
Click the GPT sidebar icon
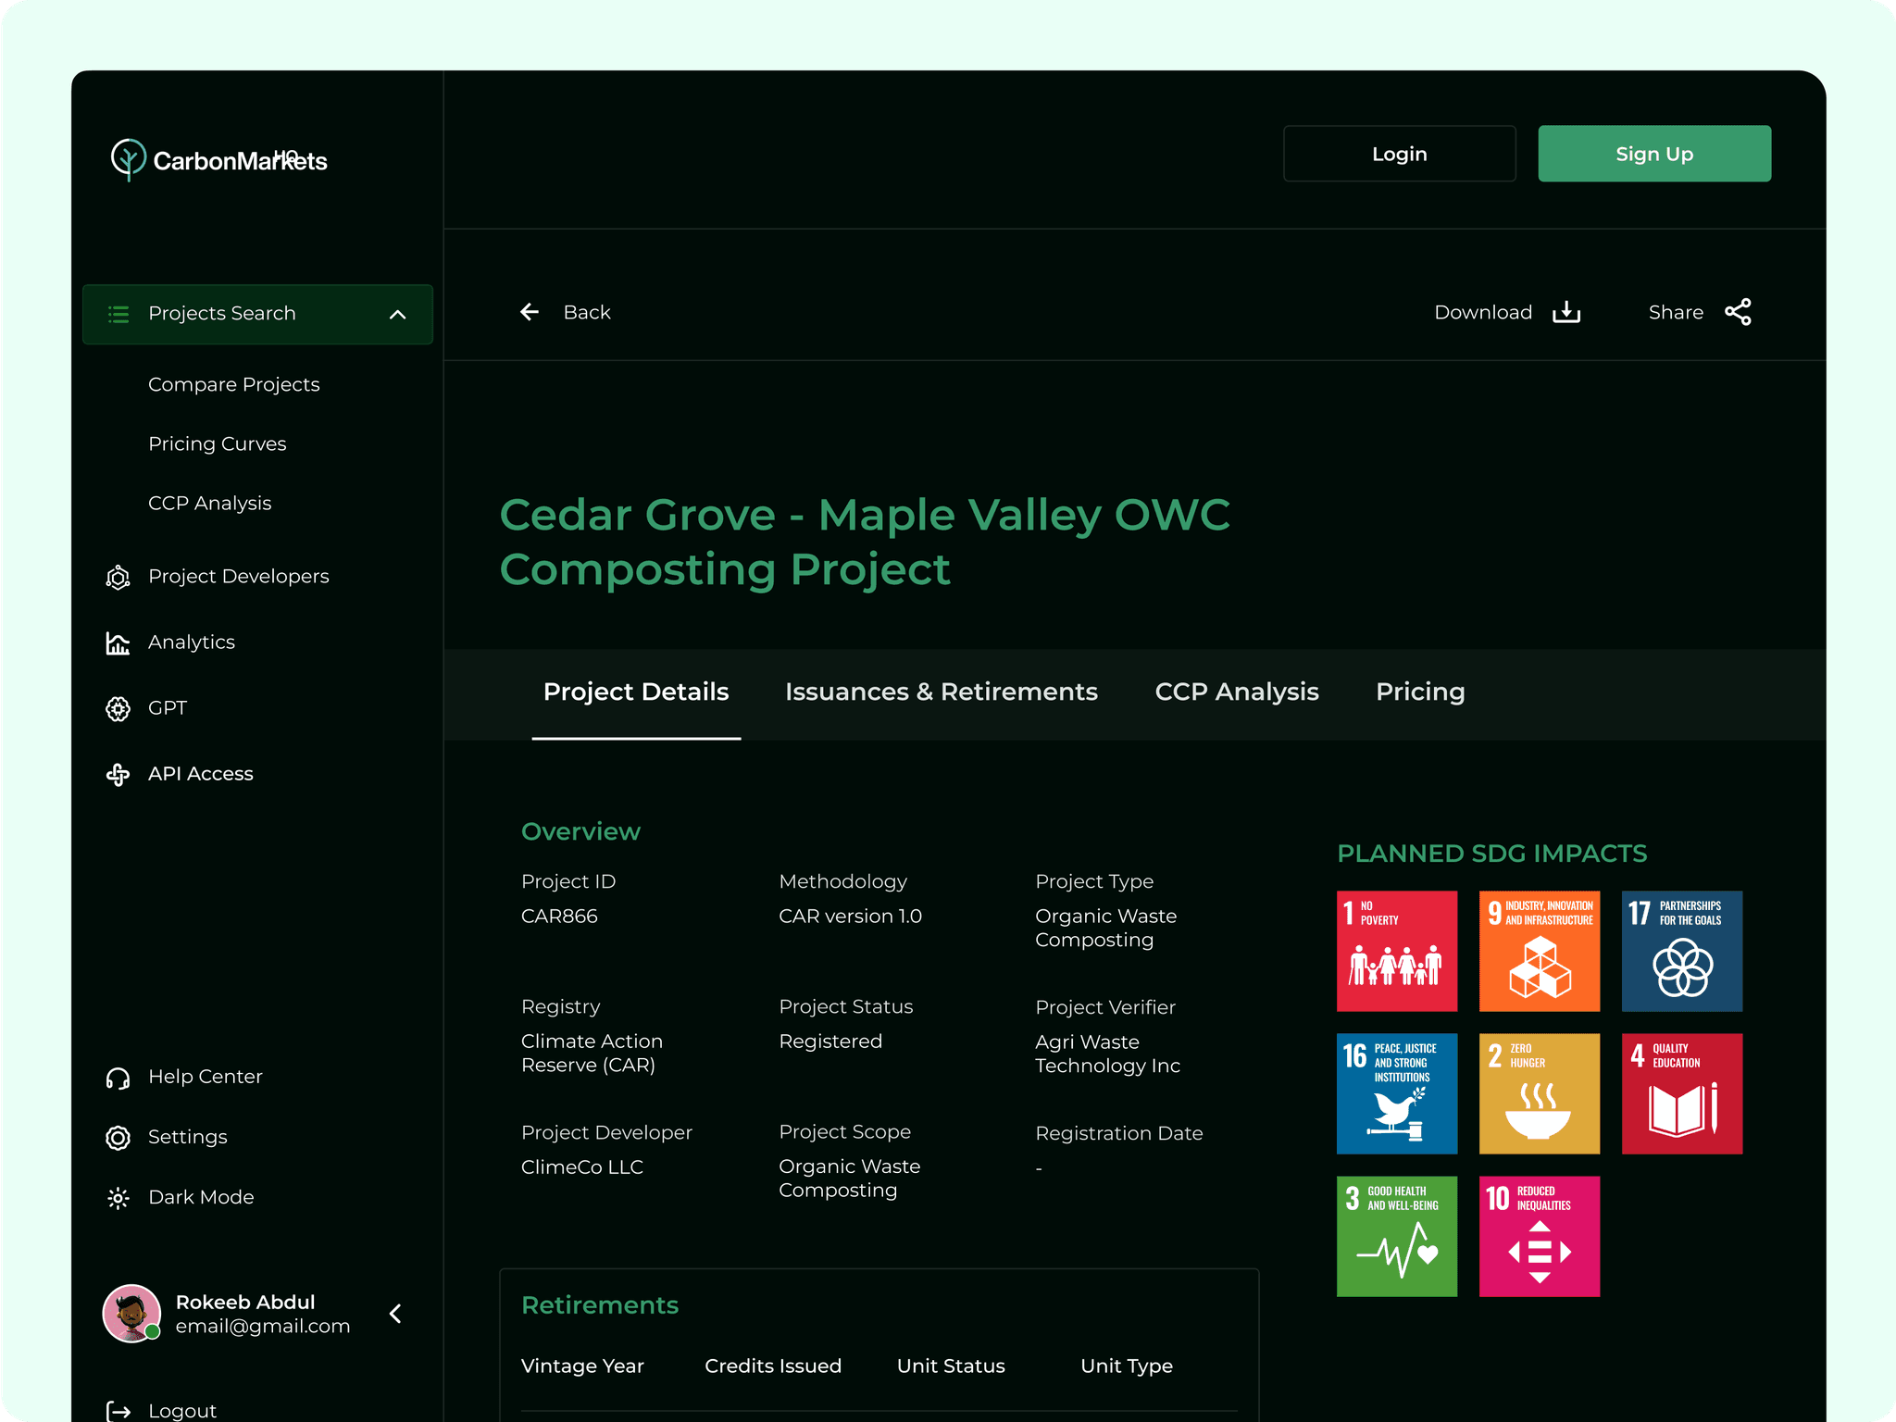[118, 708]
